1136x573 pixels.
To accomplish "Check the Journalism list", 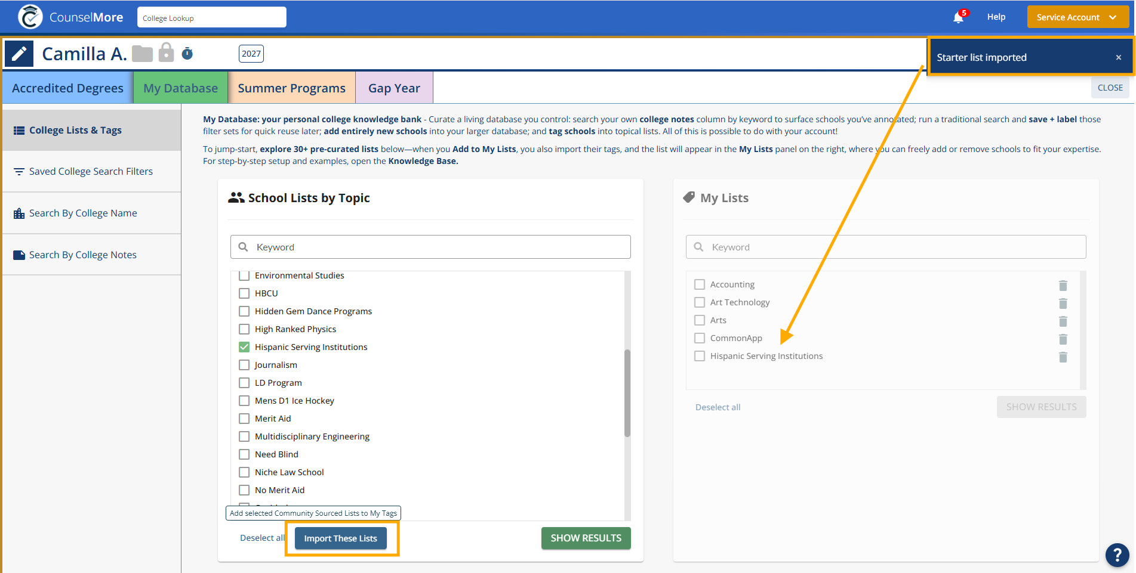I will [244, 365].
